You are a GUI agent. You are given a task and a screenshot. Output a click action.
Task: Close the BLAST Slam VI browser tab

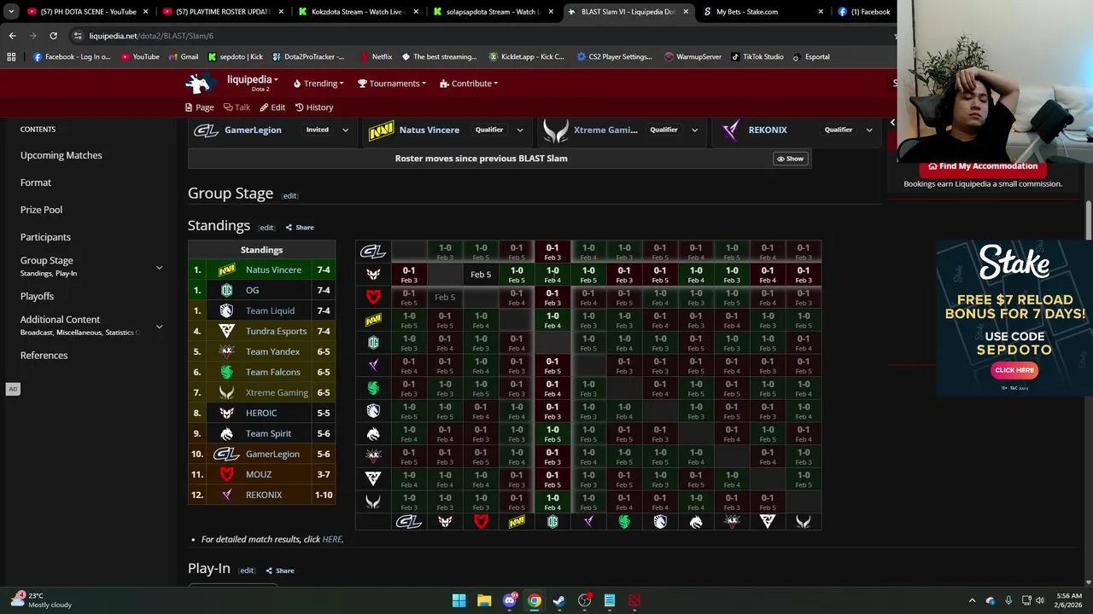click(686, 12)
